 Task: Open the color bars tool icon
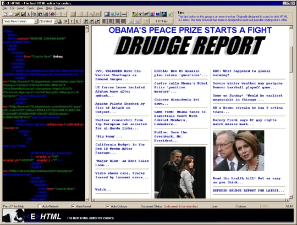coord(152,14)
